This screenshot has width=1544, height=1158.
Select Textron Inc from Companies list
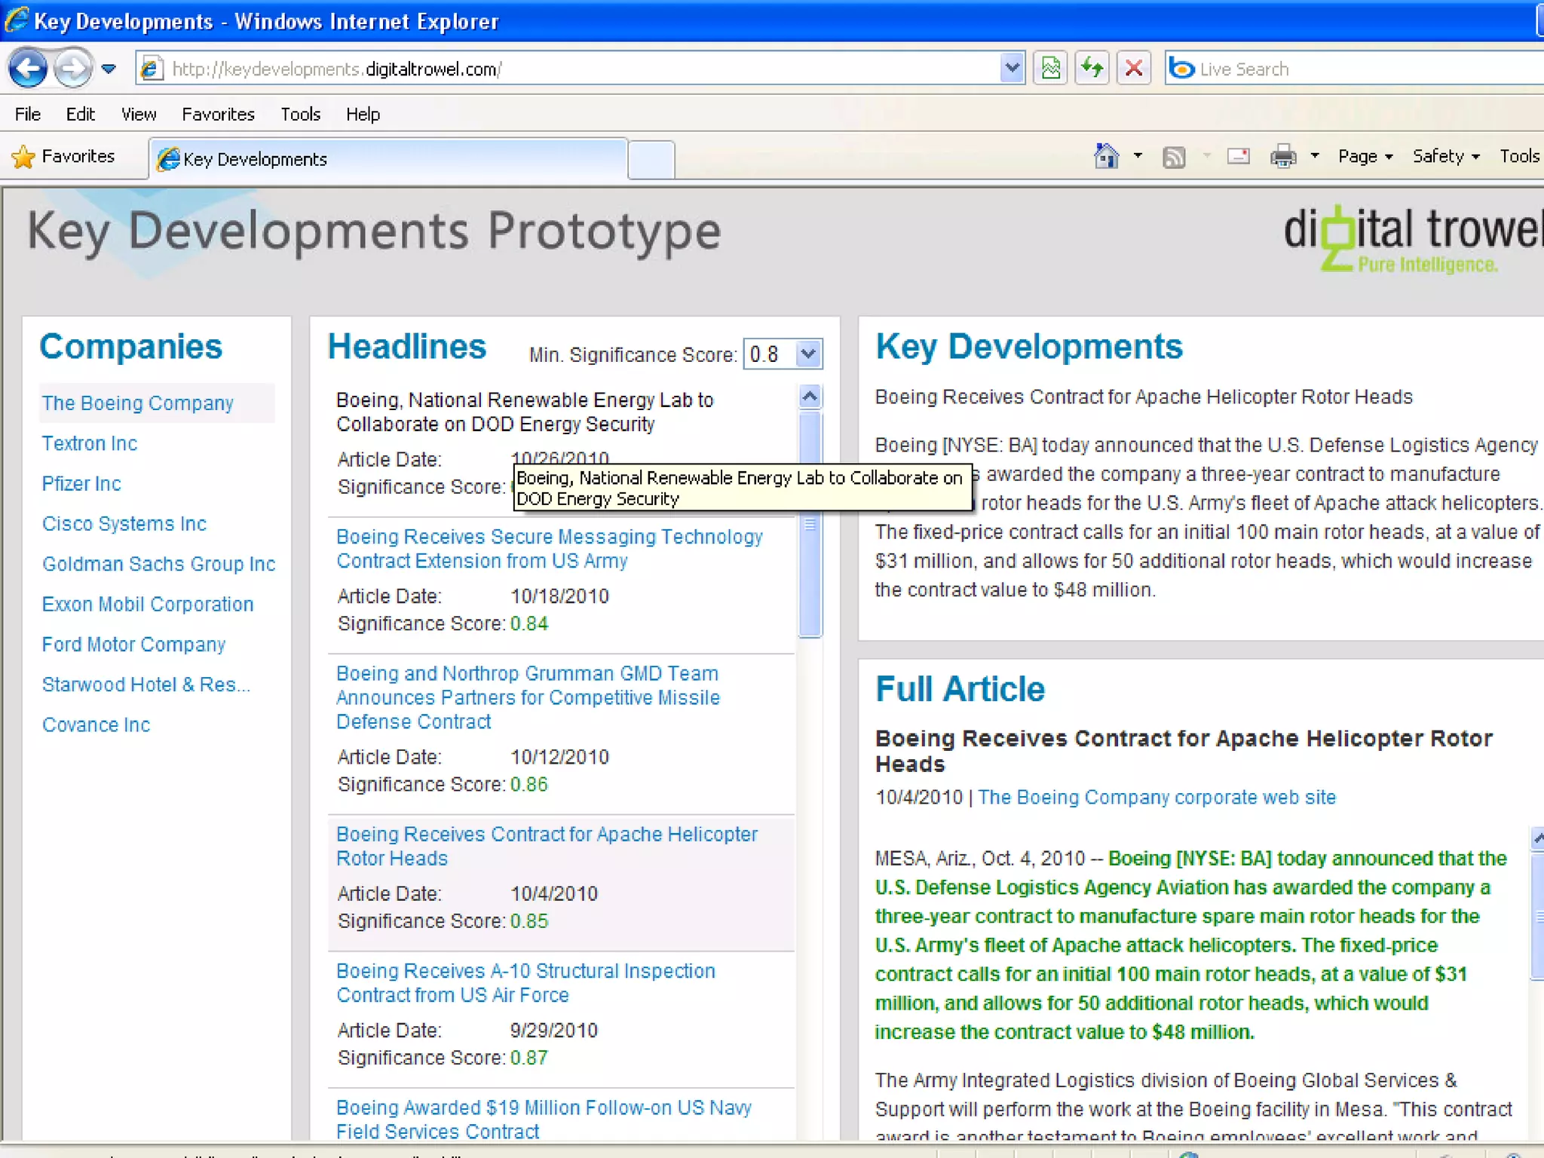coord(90,443)
